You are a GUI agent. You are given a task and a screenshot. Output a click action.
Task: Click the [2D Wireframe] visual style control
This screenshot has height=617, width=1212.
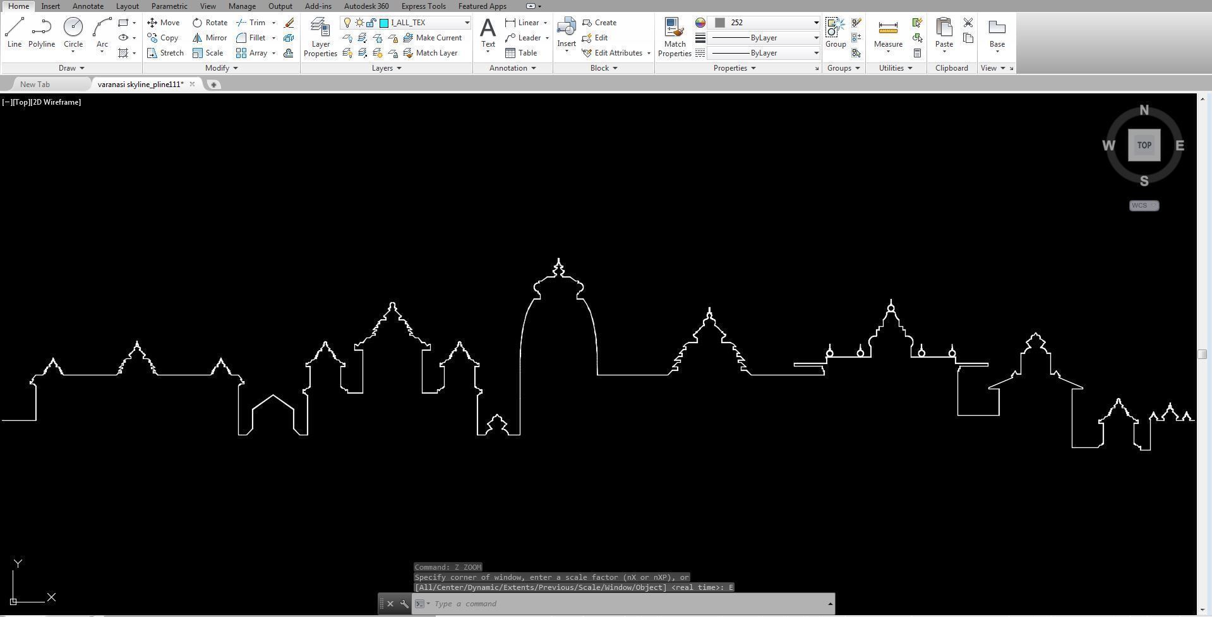(56, 102)
